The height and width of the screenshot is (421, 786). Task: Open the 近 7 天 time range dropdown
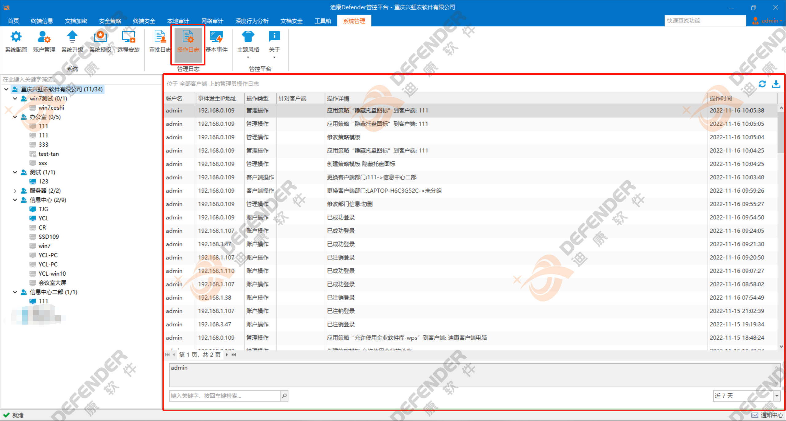pyautogui.click(x=777, y=396)
